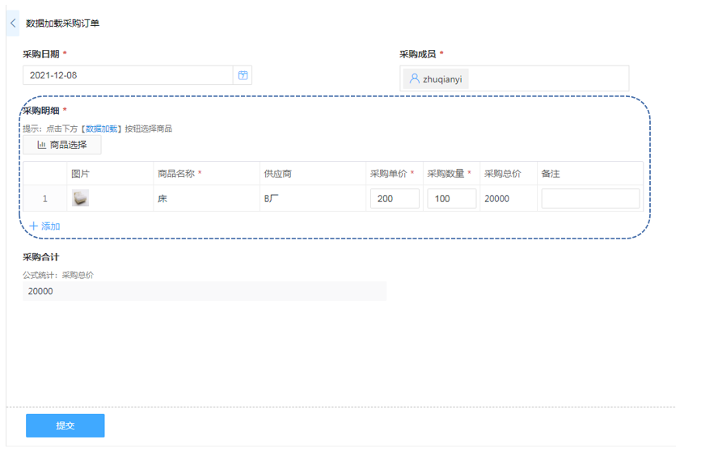
Task: Click the 商品名称 column header
Action: pos(175,174)
